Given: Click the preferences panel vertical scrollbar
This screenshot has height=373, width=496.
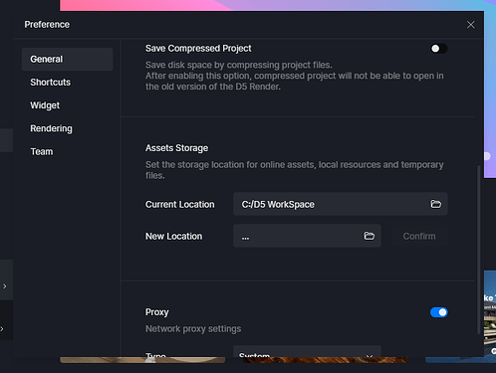Looking at the screenshot, I should 478,250.
